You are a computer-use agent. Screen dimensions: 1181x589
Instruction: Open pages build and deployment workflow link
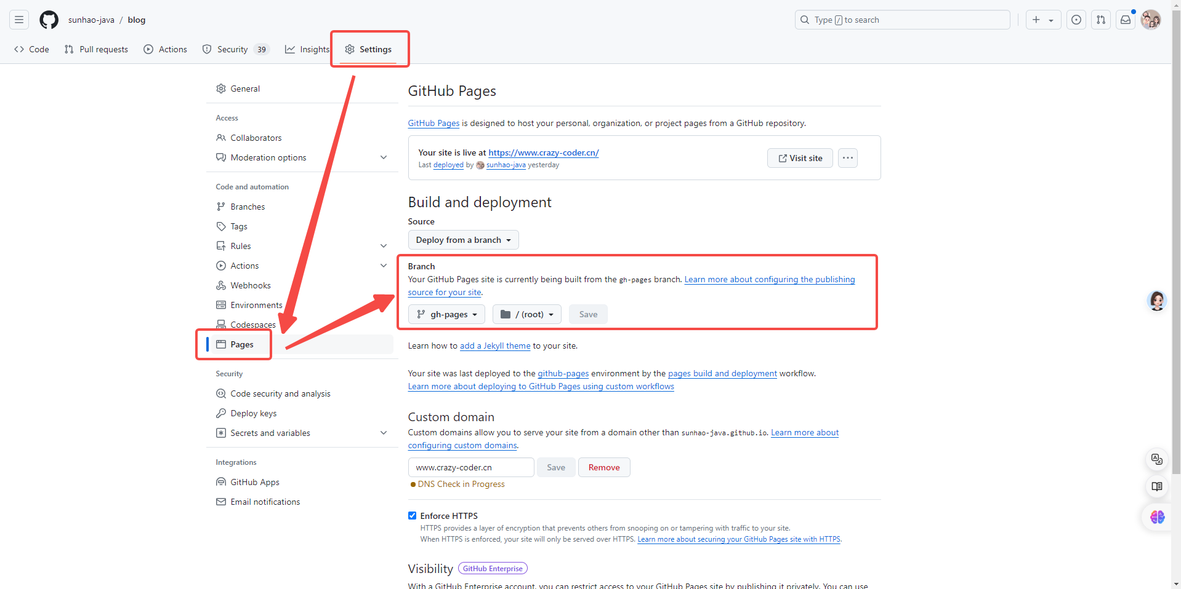click(722, 373)
